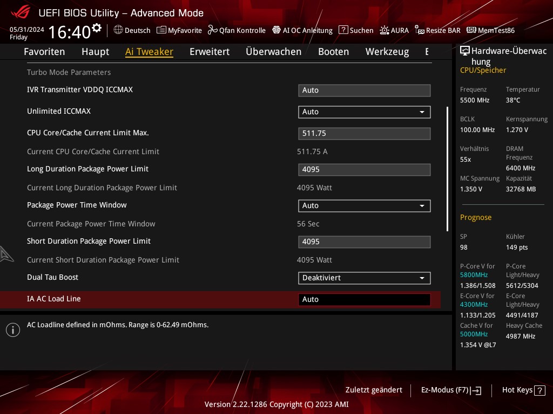Click the 5800MHz P-Core V link

[474, 274]
